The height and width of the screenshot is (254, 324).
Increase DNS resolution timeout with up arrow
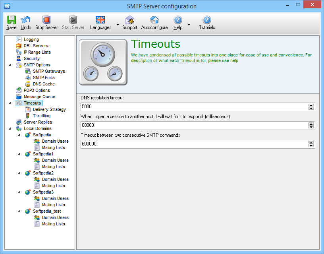(311, 105)
